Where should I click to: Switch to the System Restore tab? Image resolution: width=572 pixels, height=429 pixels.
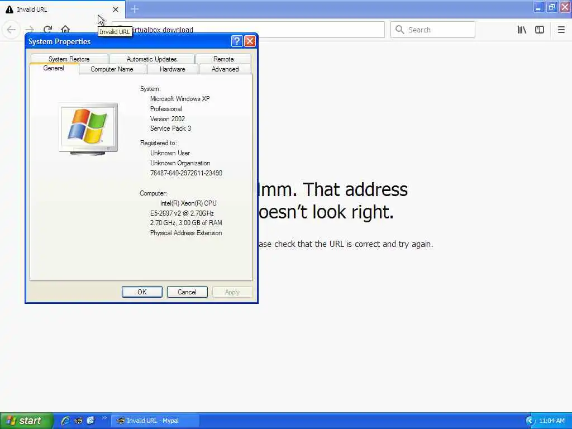pyautogui.click(x=69, y=59)
